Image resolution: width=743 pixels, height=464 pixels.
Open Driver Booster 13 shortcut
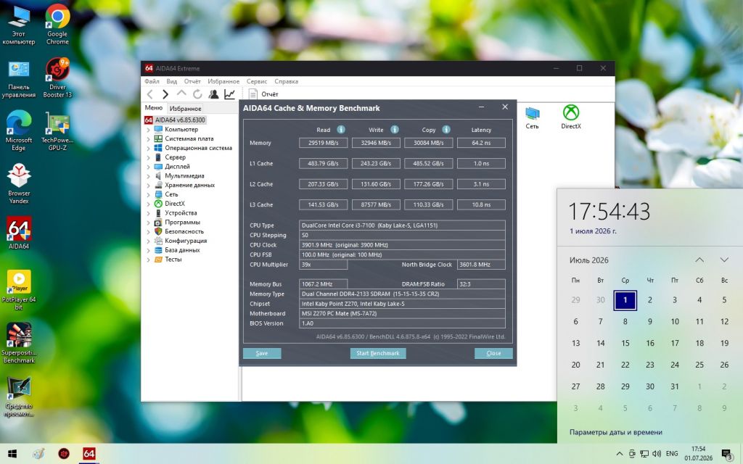[57, 78]
